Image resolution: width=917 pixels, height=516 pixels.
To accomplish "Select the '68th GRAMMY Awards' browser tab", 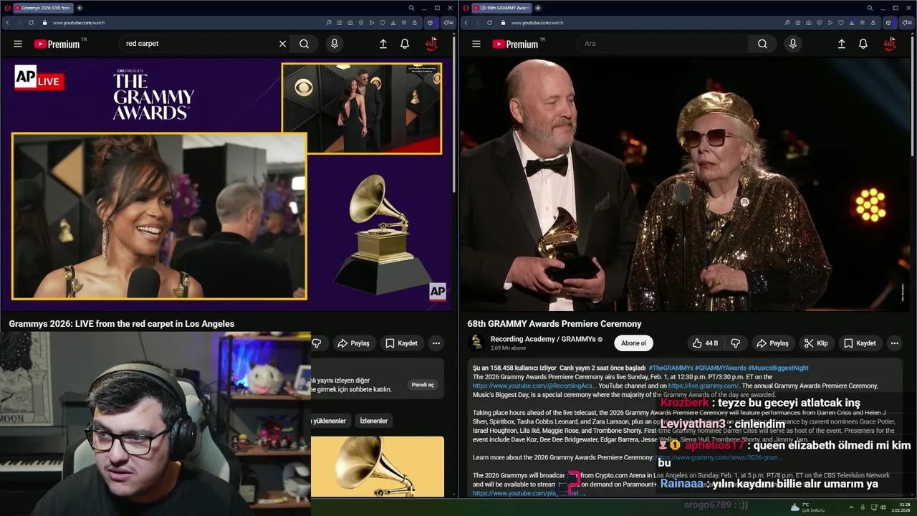I will point(501,8).
